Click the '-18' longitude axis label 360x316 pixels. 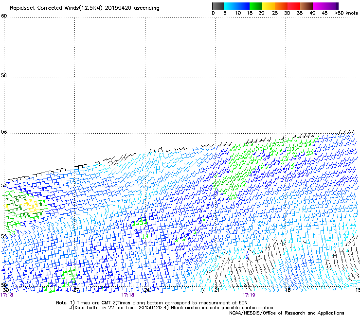coord(286,290)
